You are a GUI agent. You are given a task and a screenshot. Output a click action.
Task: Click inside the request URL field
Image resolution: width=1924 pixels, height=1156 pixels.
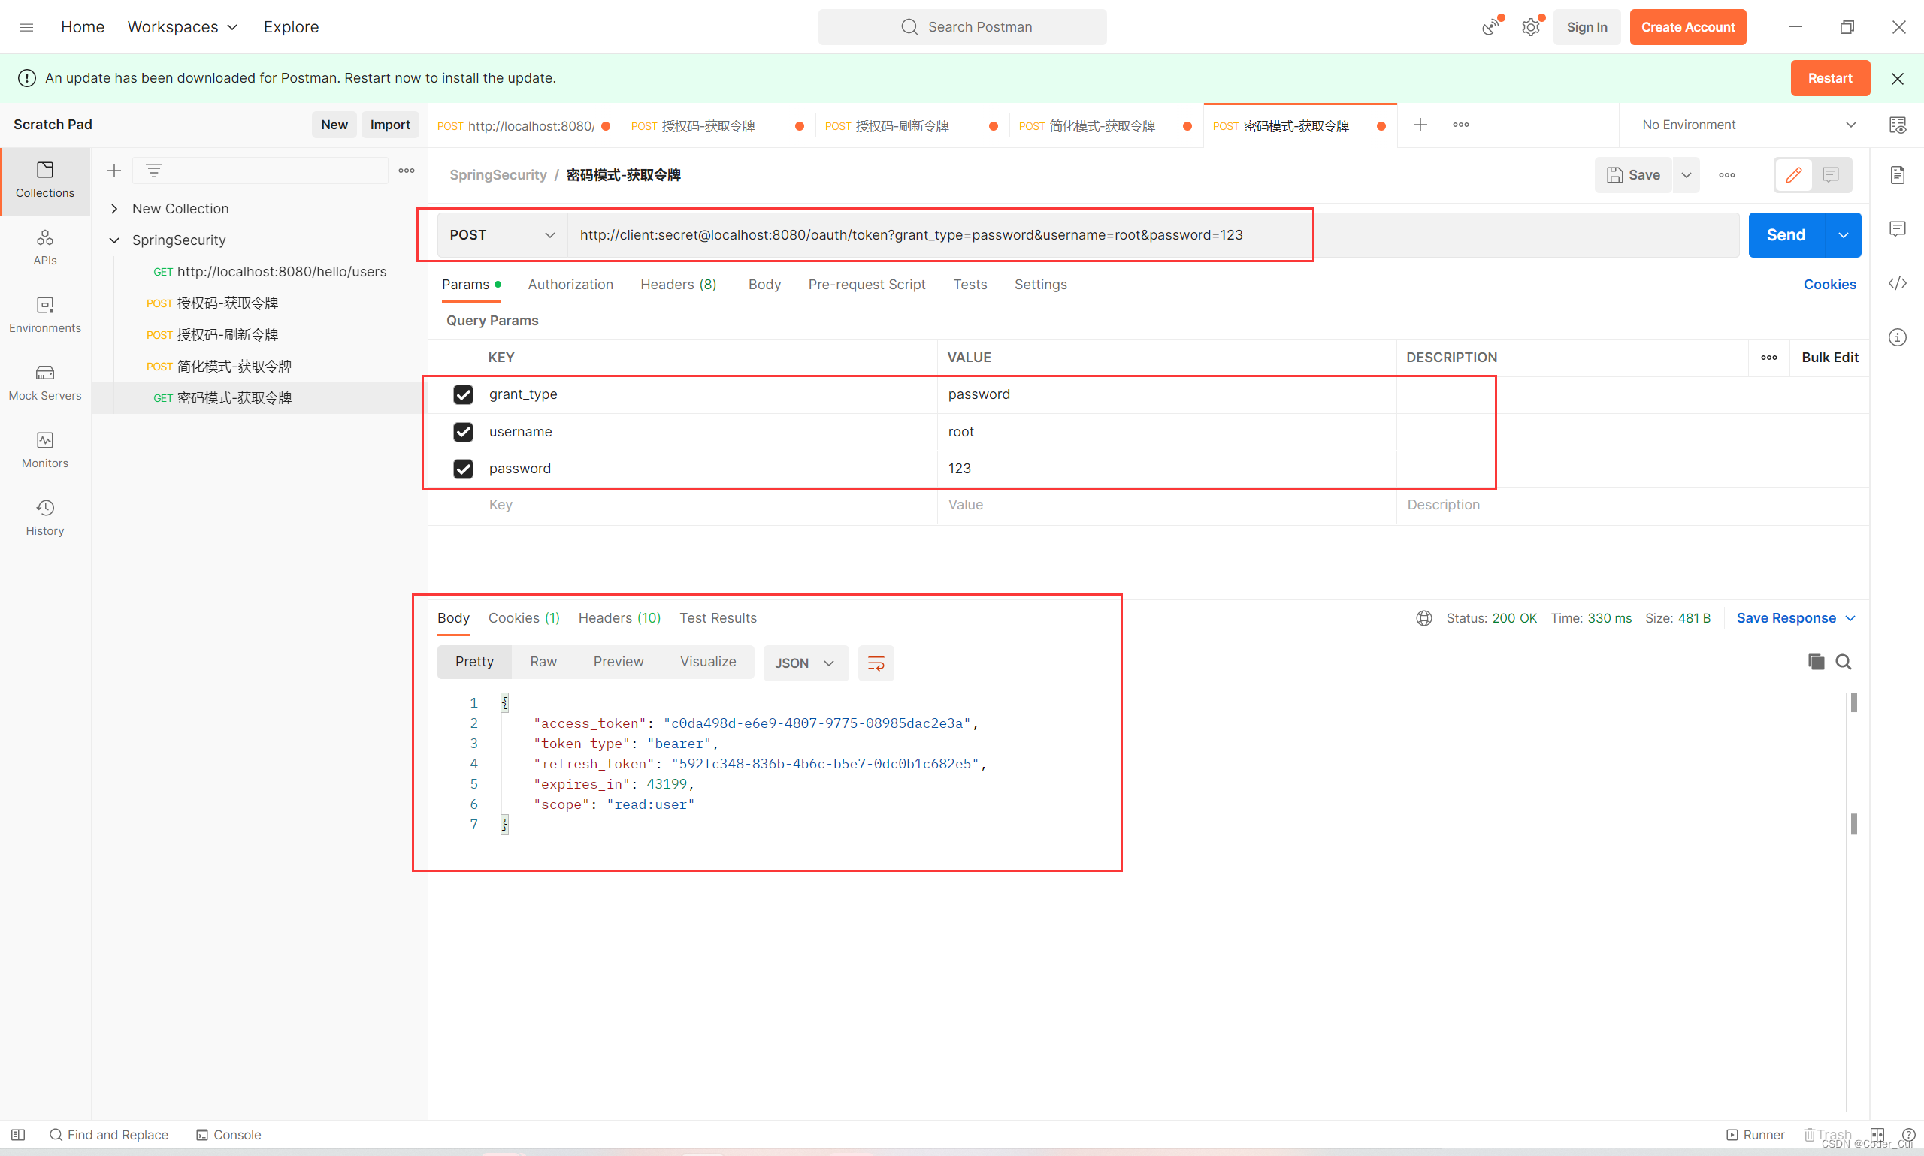coord(935,234)
